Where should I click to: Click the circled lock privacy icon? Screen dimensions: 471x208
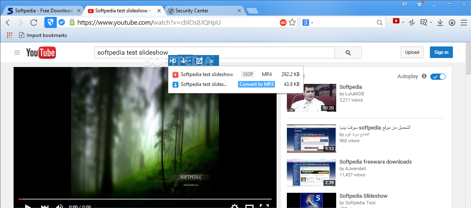452,23
